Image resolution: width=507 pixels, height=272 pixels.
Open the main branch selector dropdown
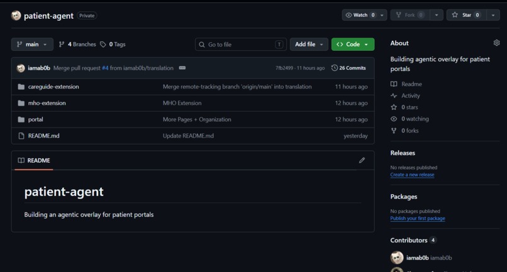[32, 44]
